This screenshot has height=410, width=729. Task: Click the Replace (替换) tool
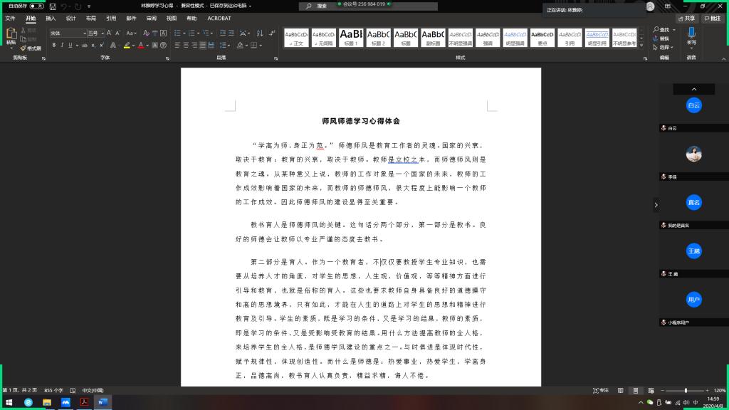pos(661,38)
